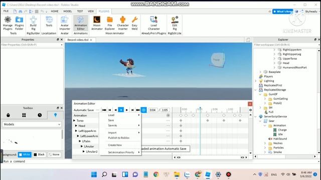Choose Create New animation
Screen dimensions: 321x180
[x=120, y=145]
